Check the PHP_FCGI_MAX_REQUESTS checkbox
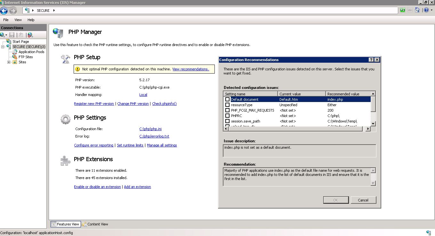 click(x=227, y=110)
